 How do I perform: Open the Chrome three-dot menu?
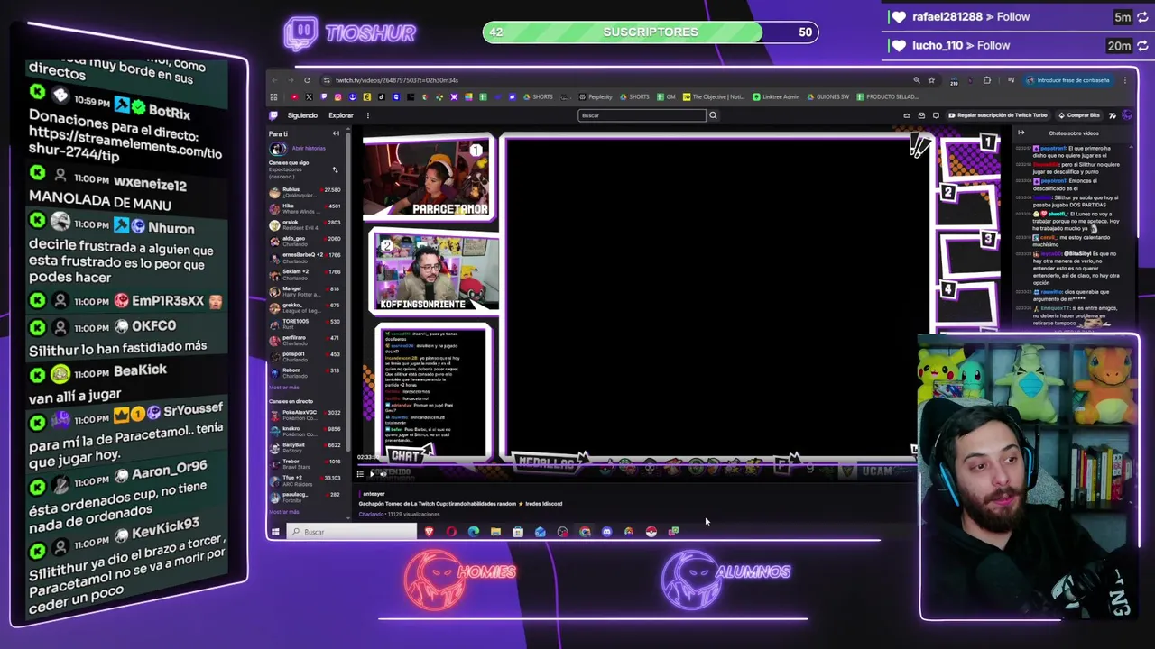click(1125, 80)
